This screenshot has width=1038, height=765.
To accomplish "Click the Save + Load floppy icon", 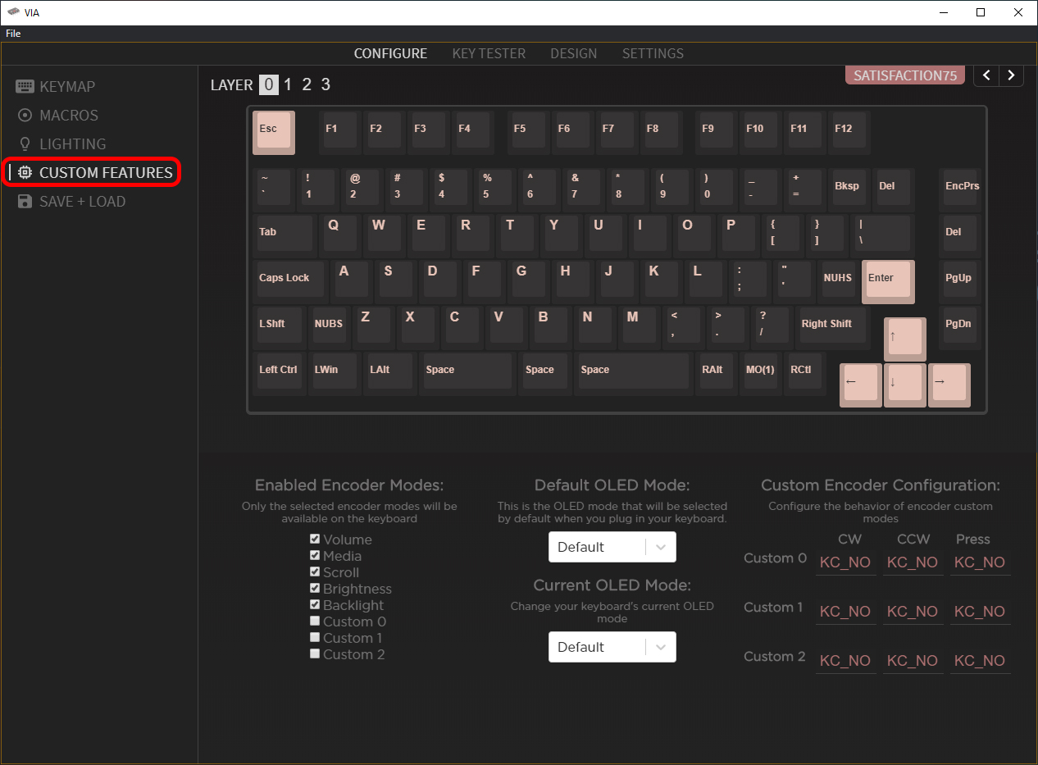I will click(x=25, y=202).
